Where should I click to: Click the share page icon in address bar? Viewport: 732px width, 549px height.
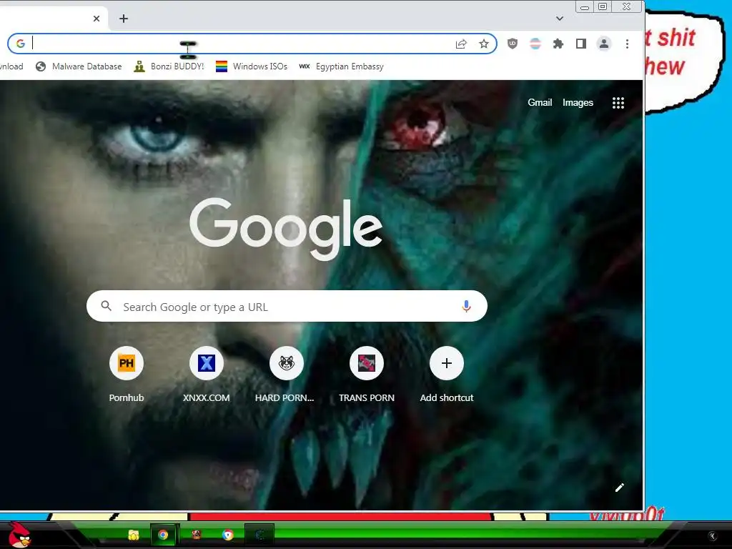tap(461, 44)
